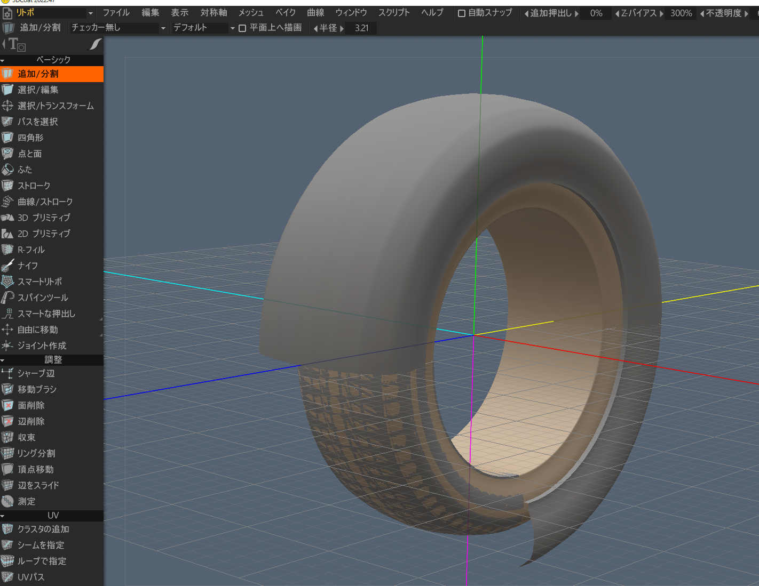Screen dimensions: 759x586
Task: Activate the ジョイント作成 tool
Action: 52,346
